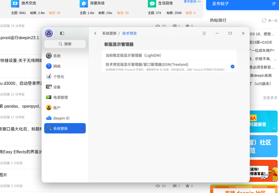Click 查看更多 link in the forum
Image resolution: width=279 pixels, height=193 pixels.
(270, 98)
